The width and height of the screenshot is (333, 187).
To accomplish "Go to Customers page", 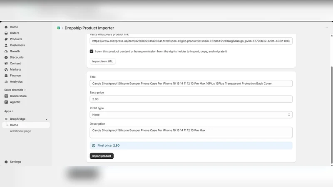I will pos(17,45).
